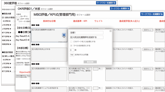The width and height of the screenshot is (165, 92).
Task: Click the '設定反映' apply button
Action: click(90, 62)
